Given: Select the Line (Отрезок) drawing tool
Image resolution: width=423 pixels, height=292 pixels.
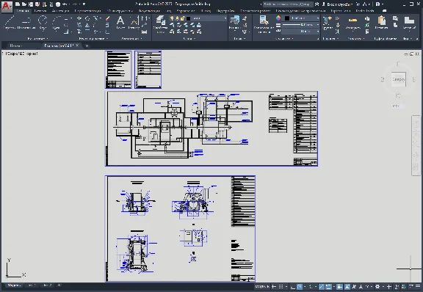Looking at the screenshot, I should tap(9, 23).
